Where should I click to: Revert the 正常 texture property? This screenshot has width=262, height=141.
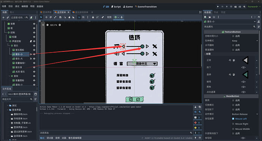tap(230, 60)
